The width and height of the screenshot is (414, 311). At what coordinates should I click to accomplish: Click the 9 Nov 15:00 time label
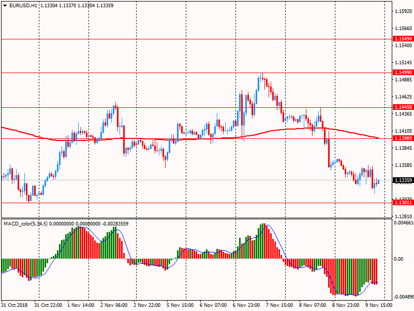tap(379, 305)
